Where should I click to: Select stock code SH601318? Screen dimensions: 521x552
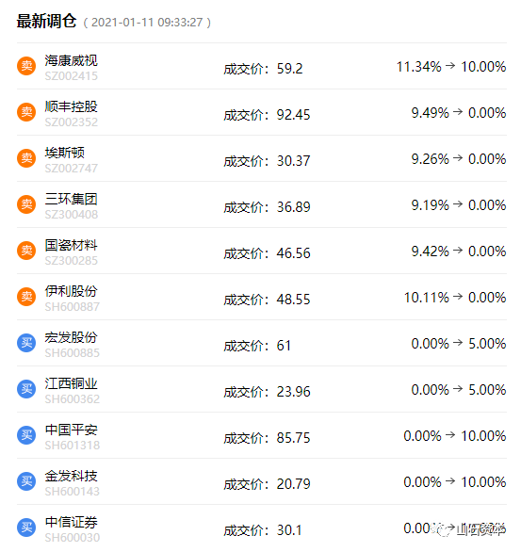pos(73,446)
